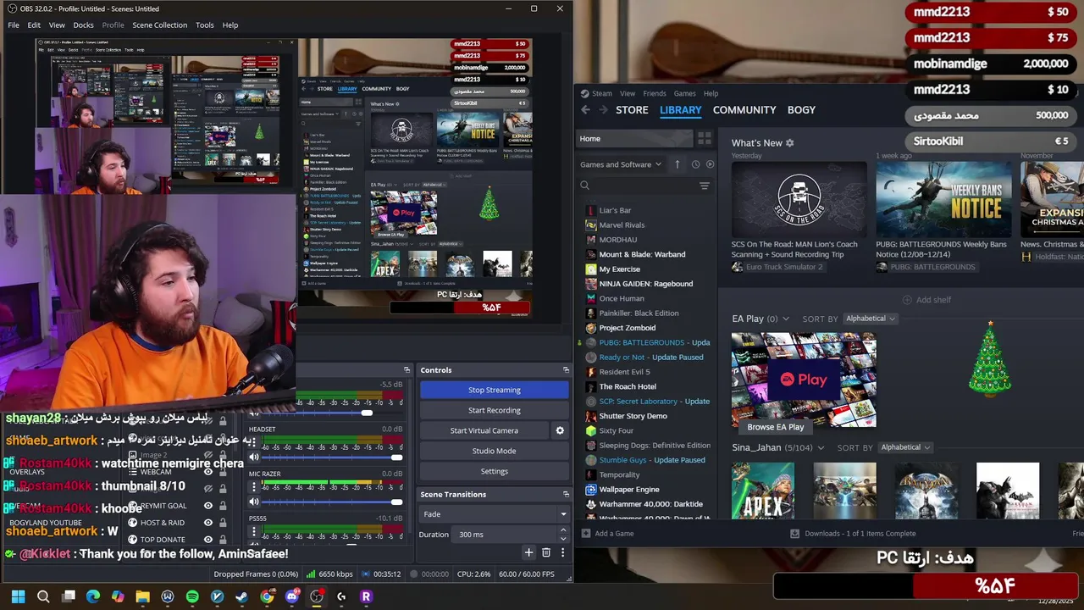
Task: Switch to Steam COMMUNITY tab
Action: [744, 110]
